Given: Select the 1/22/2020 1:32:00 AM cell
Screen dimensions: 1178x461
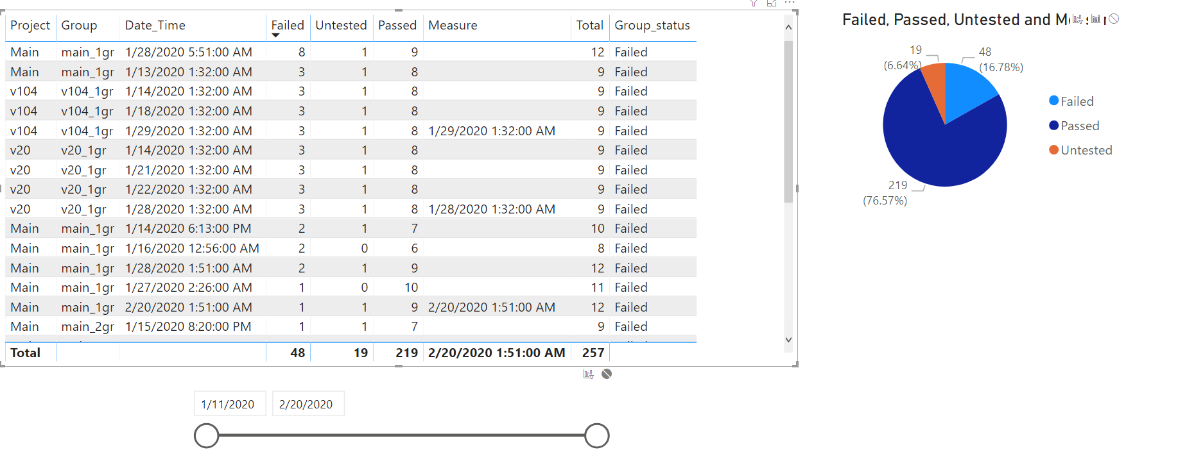Looking at the screenshot, I should pyautogui.click(x=189, y=189).
